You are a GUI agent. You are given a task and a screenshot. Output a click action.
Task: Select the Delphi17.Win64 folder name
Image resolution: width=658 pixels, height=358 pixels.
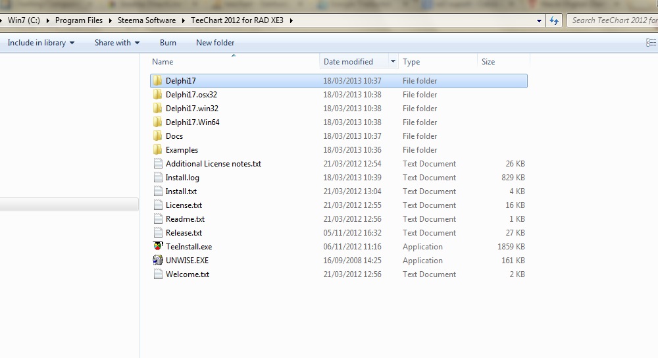(x=193, y=122)
